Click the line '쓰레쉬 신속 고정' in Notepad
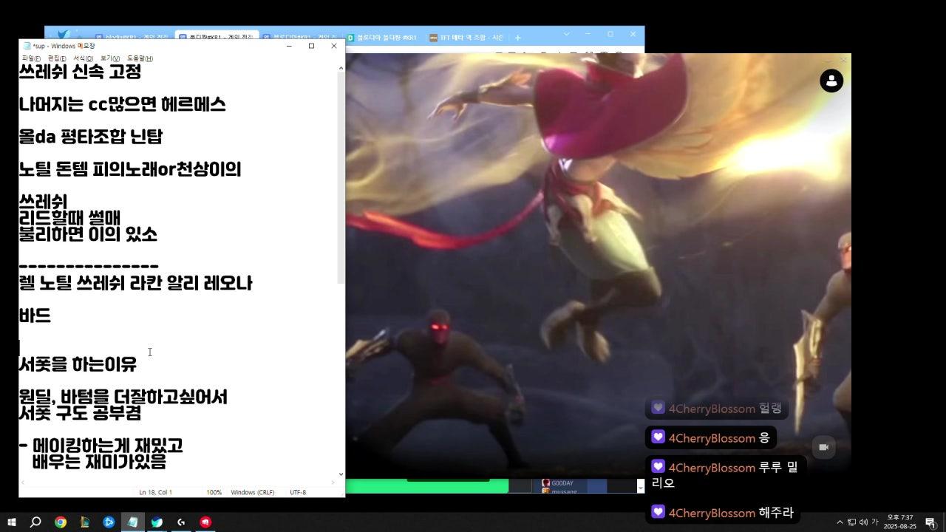The width and height of the screenshot is (946, 532). click(x=80, y=72)
